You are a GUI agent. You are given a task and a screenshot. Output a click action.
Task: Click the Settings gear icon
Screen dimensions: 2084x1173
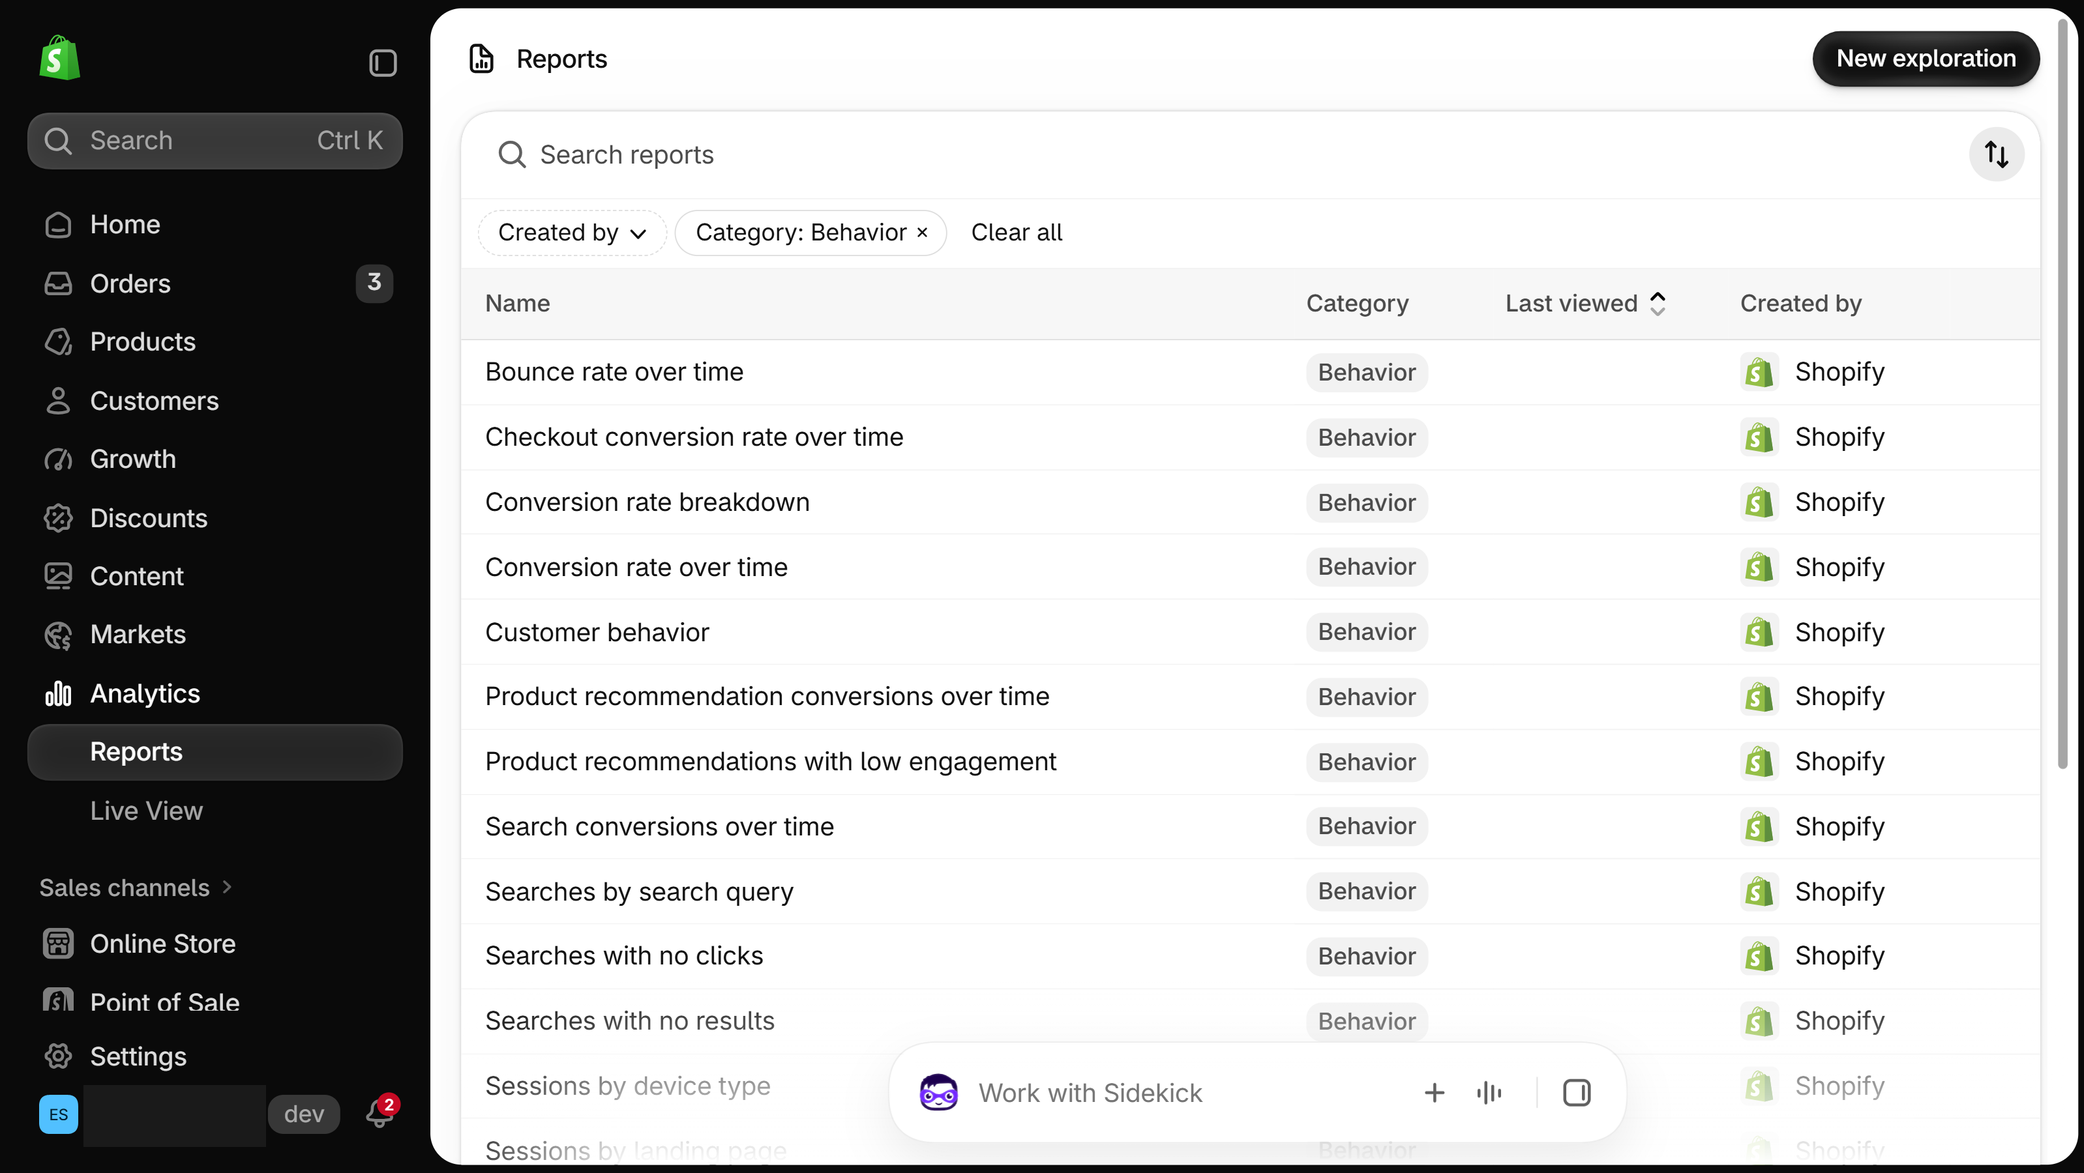(x=57, y=1056)
